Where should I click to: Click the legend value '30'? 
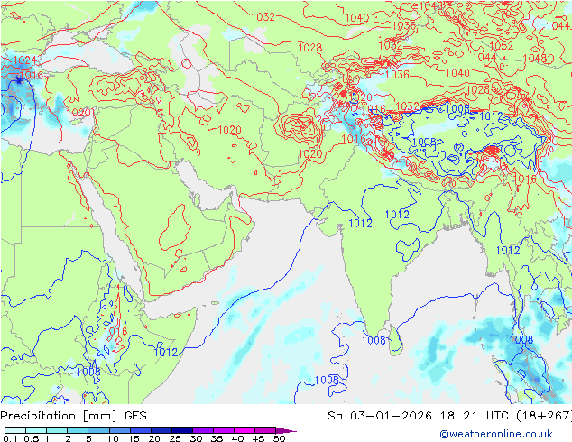tap(196, 438)
